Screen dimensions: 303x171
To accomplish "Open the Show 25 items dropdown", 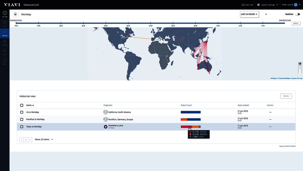I will click(x=44, y=139).
